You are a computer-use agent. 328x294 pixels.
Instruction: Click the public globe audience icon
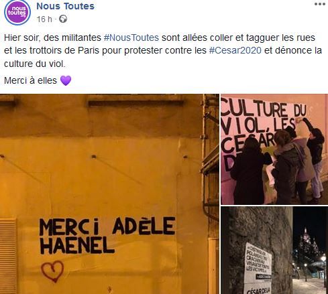click(63, 19)
